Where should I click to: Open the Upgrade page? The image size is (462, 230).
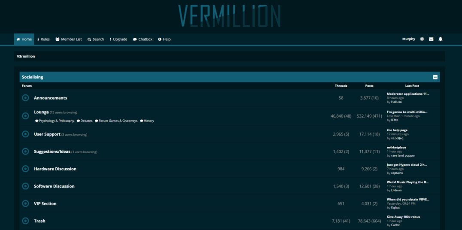(x=119, y=39)
